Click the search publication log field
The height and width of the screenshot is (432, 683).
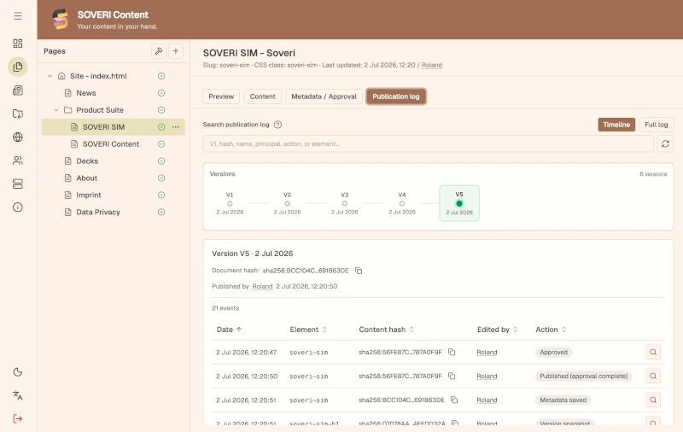point(428,143)
